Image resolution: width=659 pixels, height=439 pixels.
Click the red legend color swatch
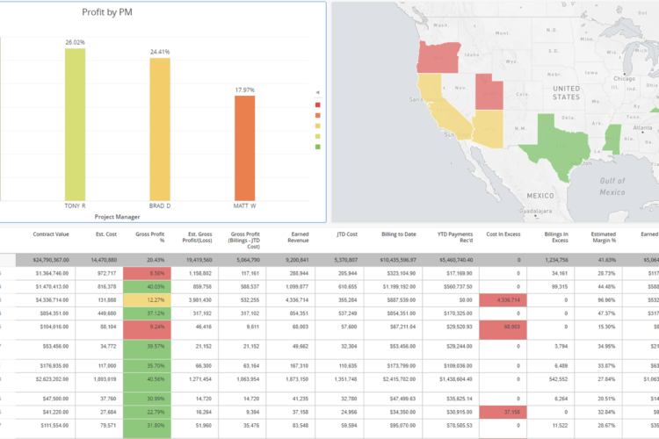tap(318, 105)
